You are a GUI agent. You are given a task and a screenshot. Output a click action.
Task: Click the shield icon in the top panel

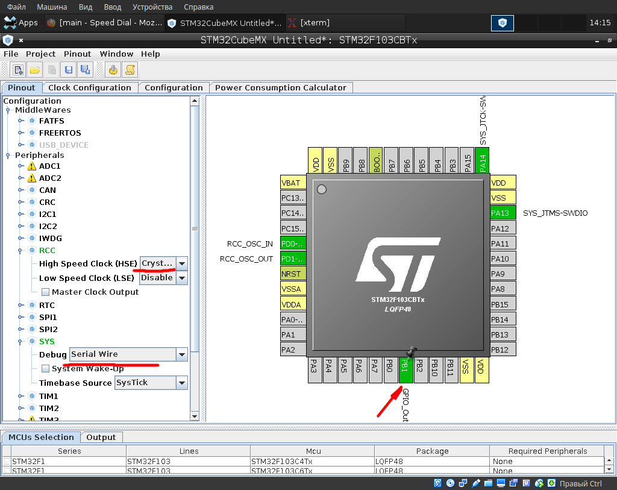503,23
